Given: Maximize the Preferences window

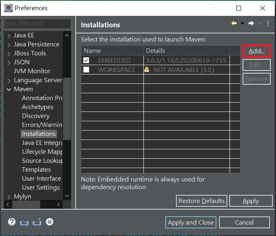Looking at the screenshot, I should [239, 8].
